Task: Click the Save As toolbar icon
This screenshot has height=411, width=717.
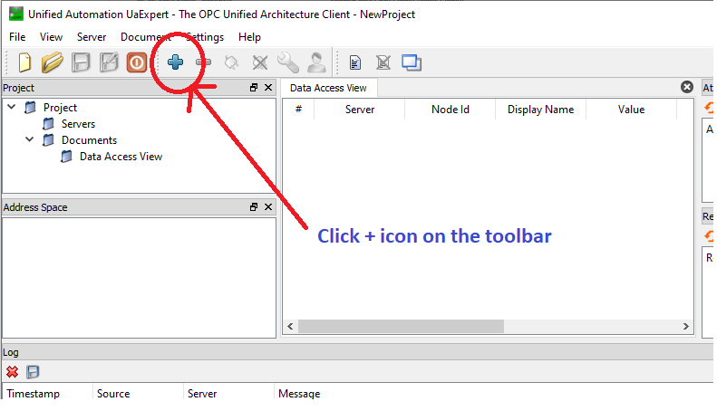Action: point(109,62)
